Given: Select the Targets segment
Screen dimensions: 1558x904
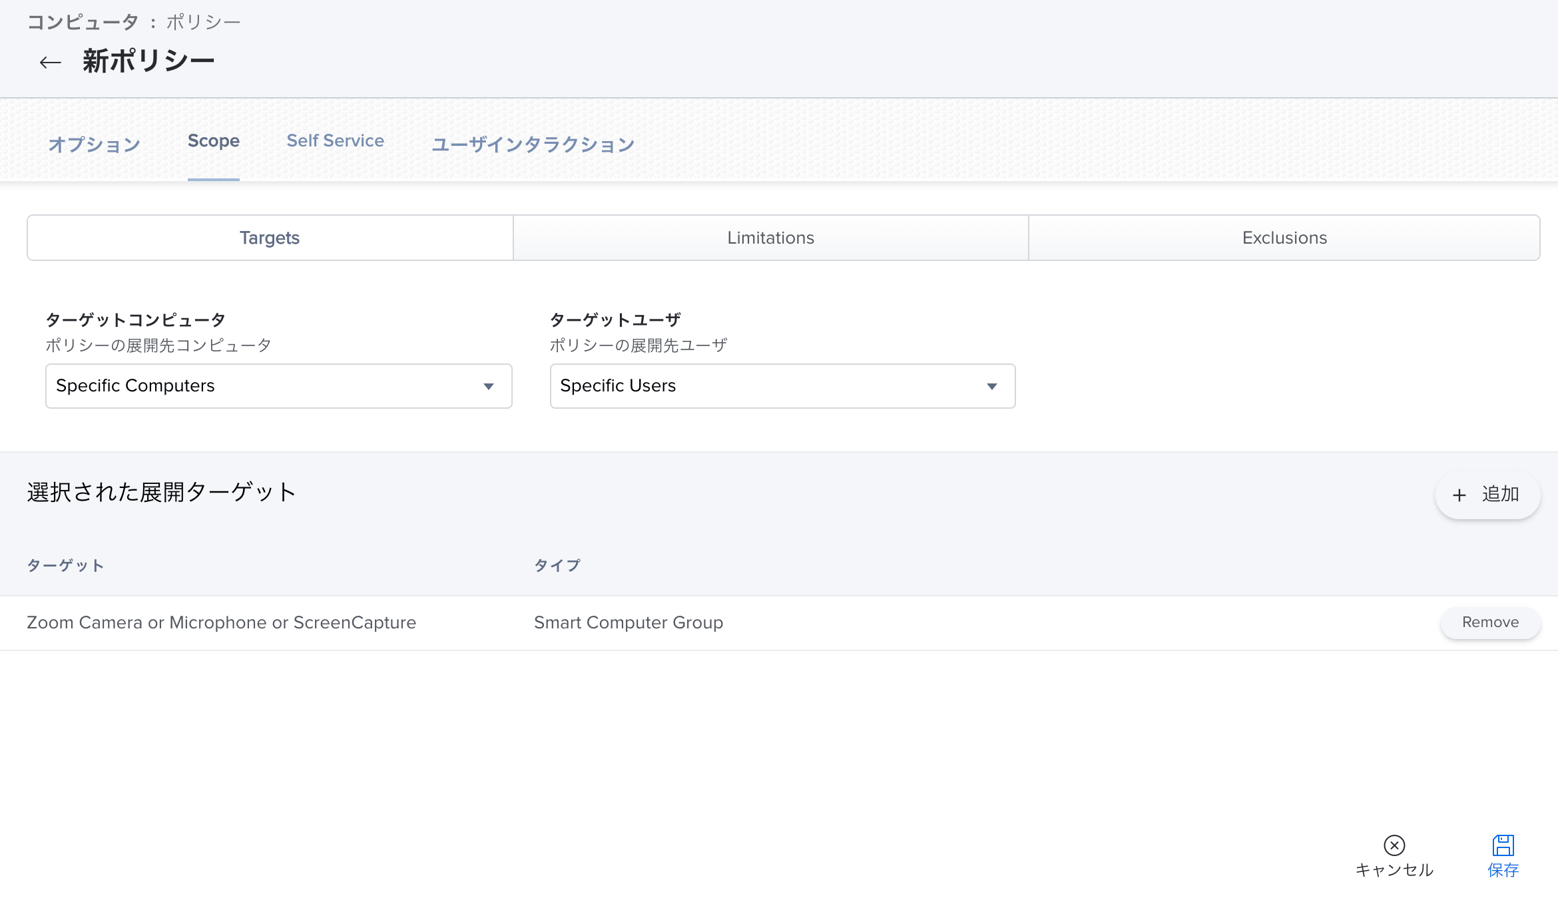Looking at the screenshot, I should (x=270, y=238).
